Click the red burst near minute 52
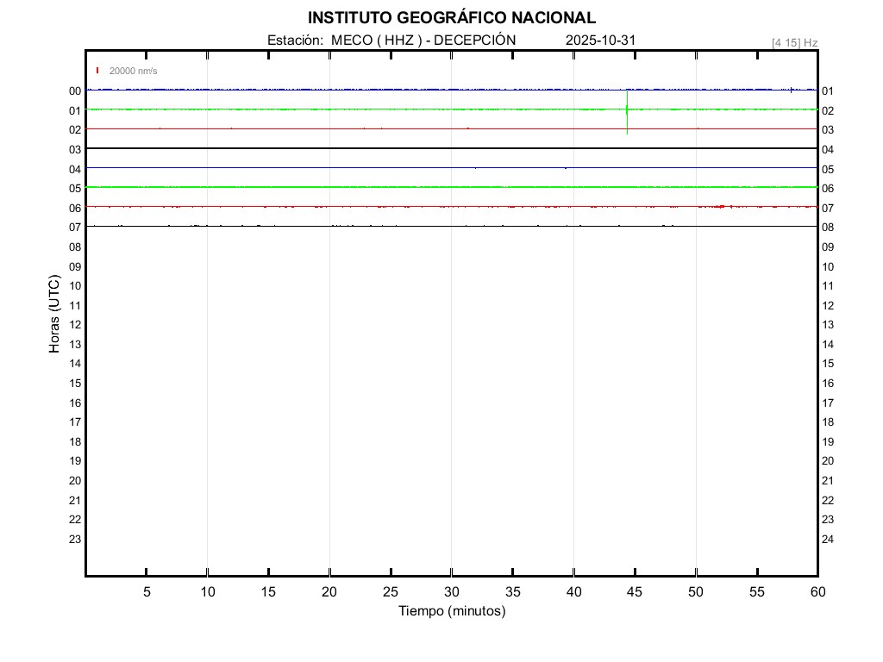Screen dimensions: 883x662 coord(721,206)
